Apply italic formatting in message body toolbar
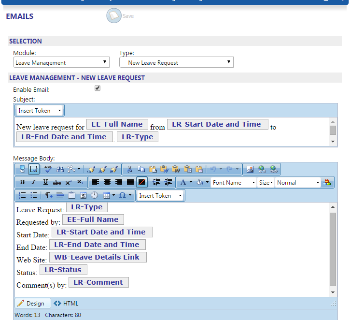The width and height of the screenshot is (350, 320). pyautogui.click(x=33, y=182)
